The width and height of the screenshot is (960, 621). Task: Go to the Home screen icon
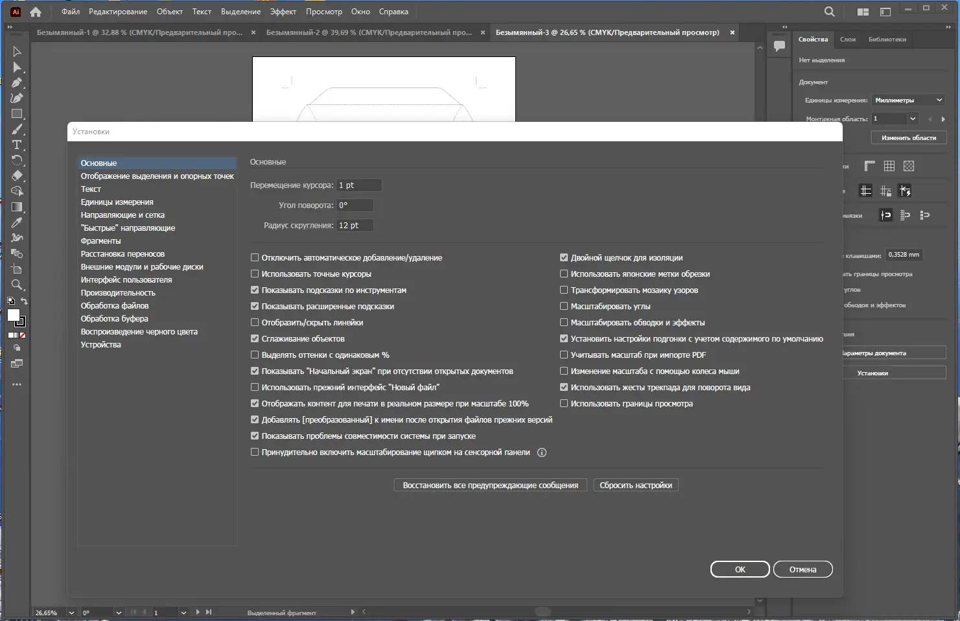36,12
